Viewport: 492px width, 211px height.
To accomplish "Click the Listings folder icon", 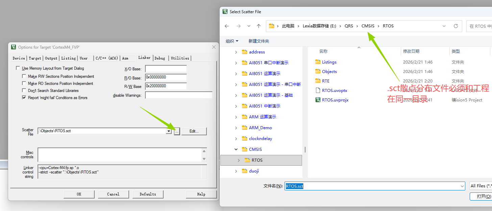I will (318, 62).
